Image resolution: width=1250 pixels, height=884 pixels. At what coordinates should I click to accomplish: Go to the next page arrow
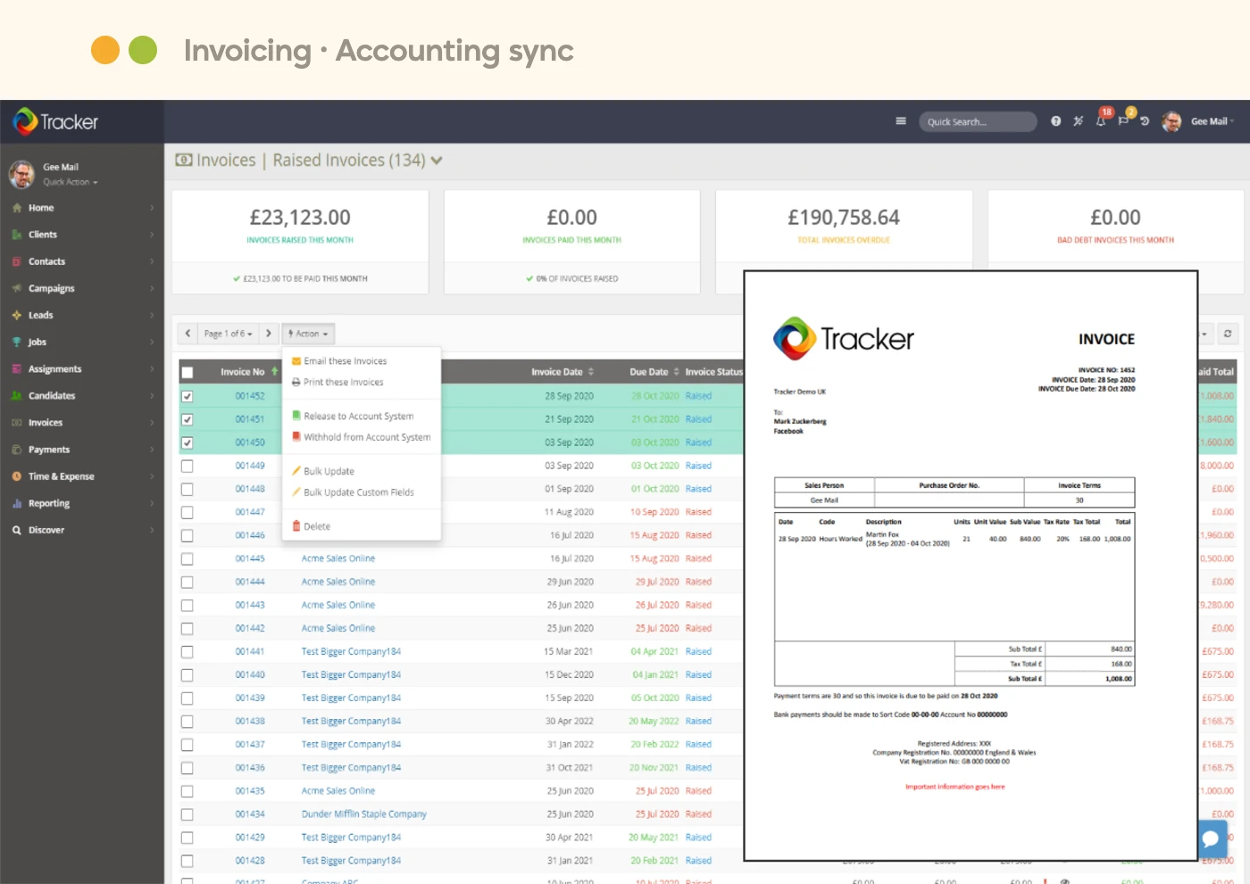(x=268, y=334)
